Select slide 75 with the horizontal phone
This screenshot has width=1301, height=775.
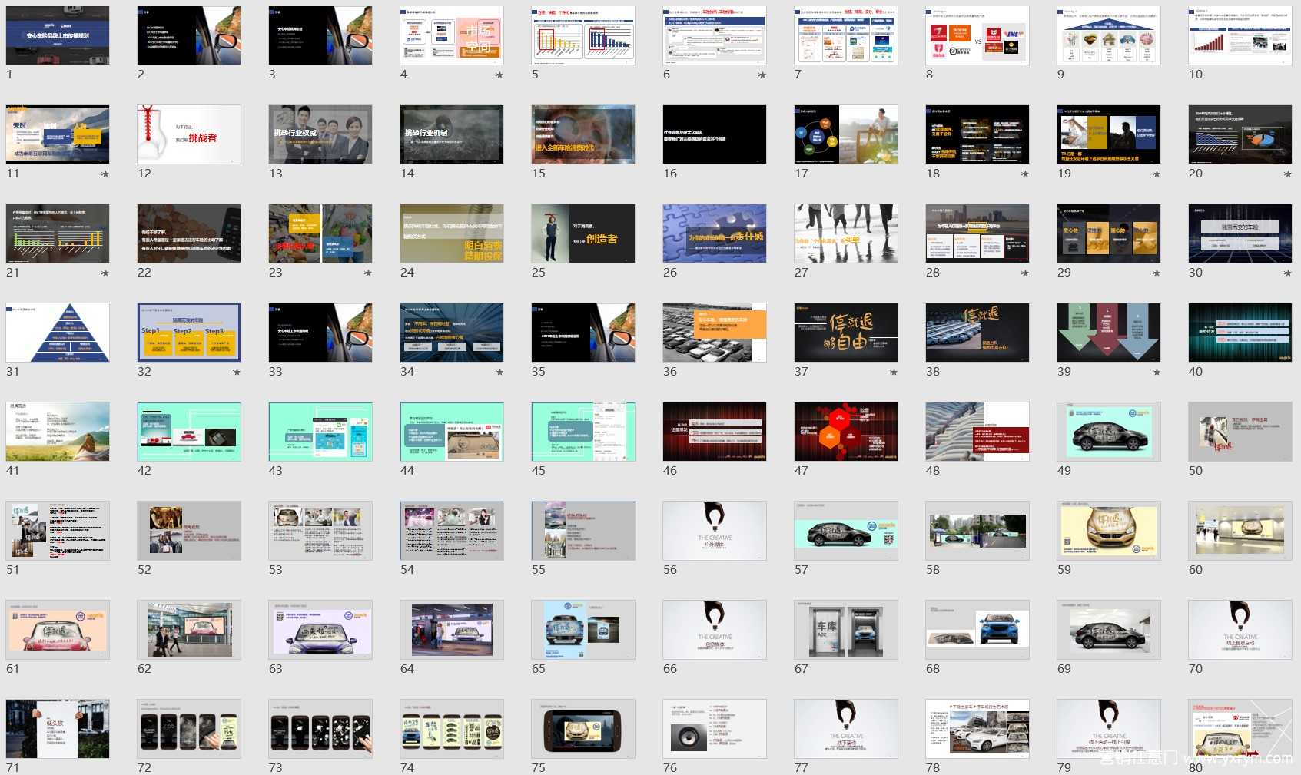583,729
